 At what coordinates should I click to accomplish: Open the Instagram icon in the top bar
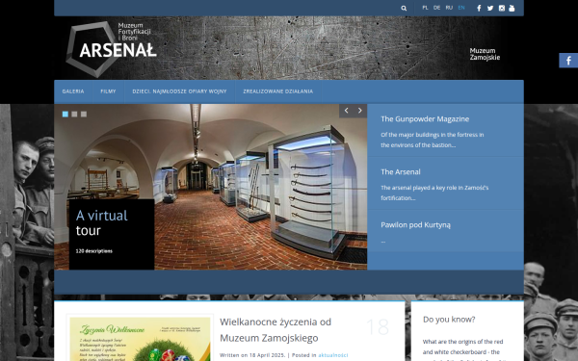click(x=501, y=8)
